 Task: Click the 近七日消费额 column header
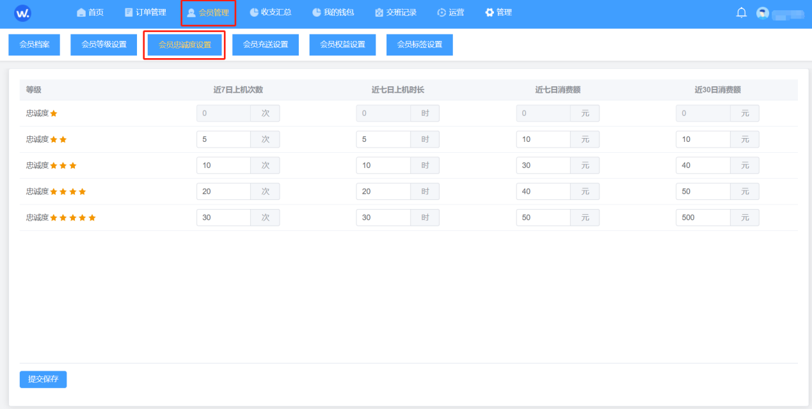click(558, 90)
